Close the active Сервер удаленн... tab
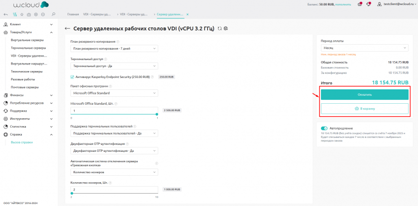Screen dimensions: 418x206 pyautogui.click(x=188, y=15)
